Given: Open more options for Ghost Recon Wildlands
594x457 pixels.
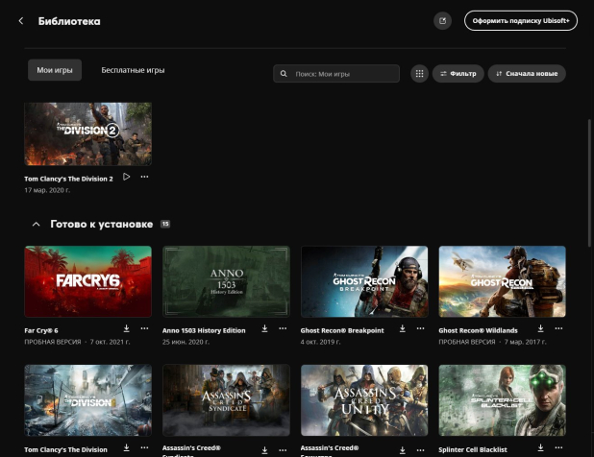Looking at the screenshot, I should [x=558, y=328].
